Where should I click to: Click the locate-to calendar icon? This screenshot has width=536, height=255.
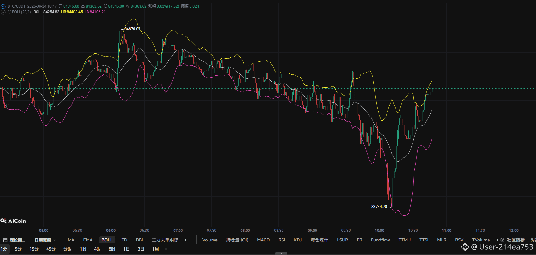click(x=5, y=240)
